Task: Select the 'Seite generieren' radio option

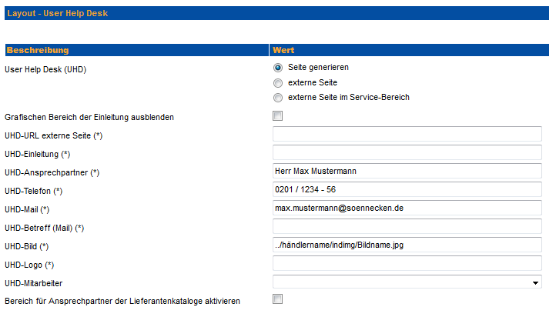Action: pyautogui.click(x=278, y=68)
